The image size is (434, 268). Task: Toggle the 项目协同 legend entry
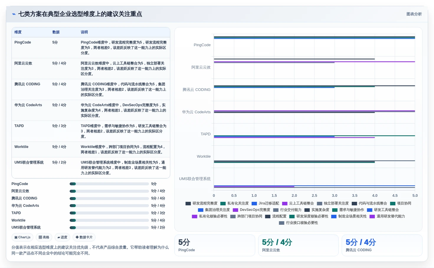(401, 203)
